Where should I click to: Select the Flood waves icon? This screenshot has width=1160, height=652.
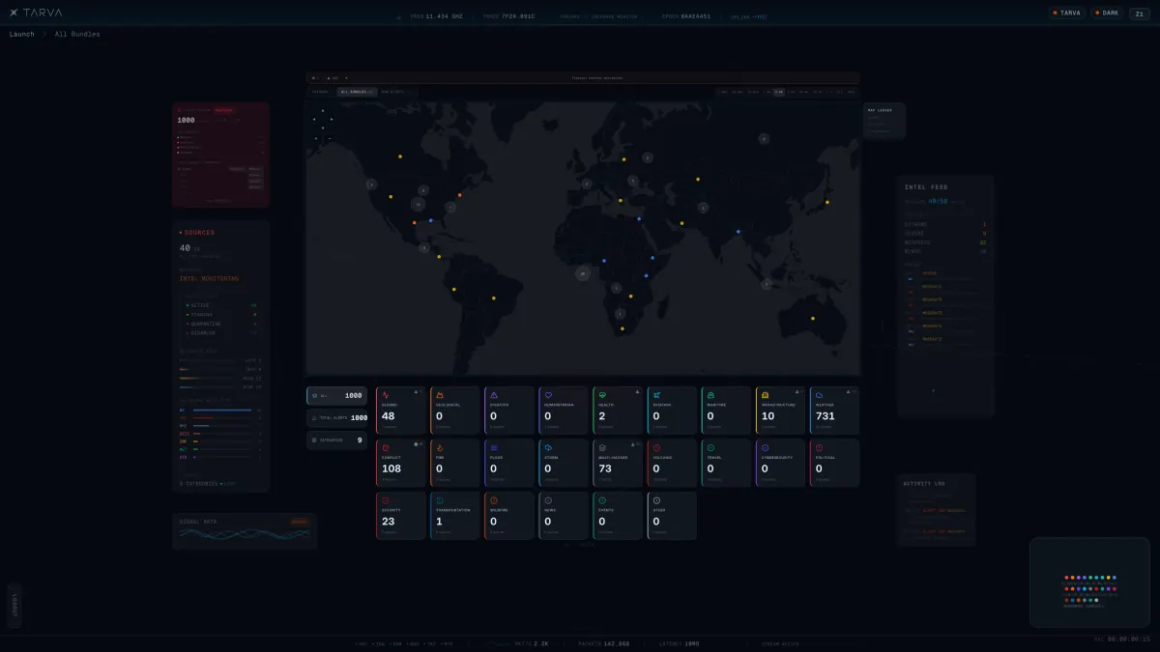(x=494, y=448)
